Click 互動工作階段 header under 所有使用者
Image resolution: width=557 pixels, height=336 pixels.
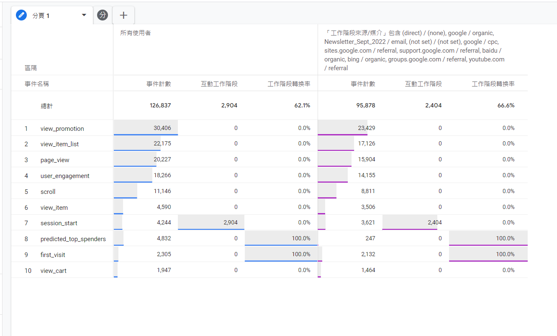[219, 84]
